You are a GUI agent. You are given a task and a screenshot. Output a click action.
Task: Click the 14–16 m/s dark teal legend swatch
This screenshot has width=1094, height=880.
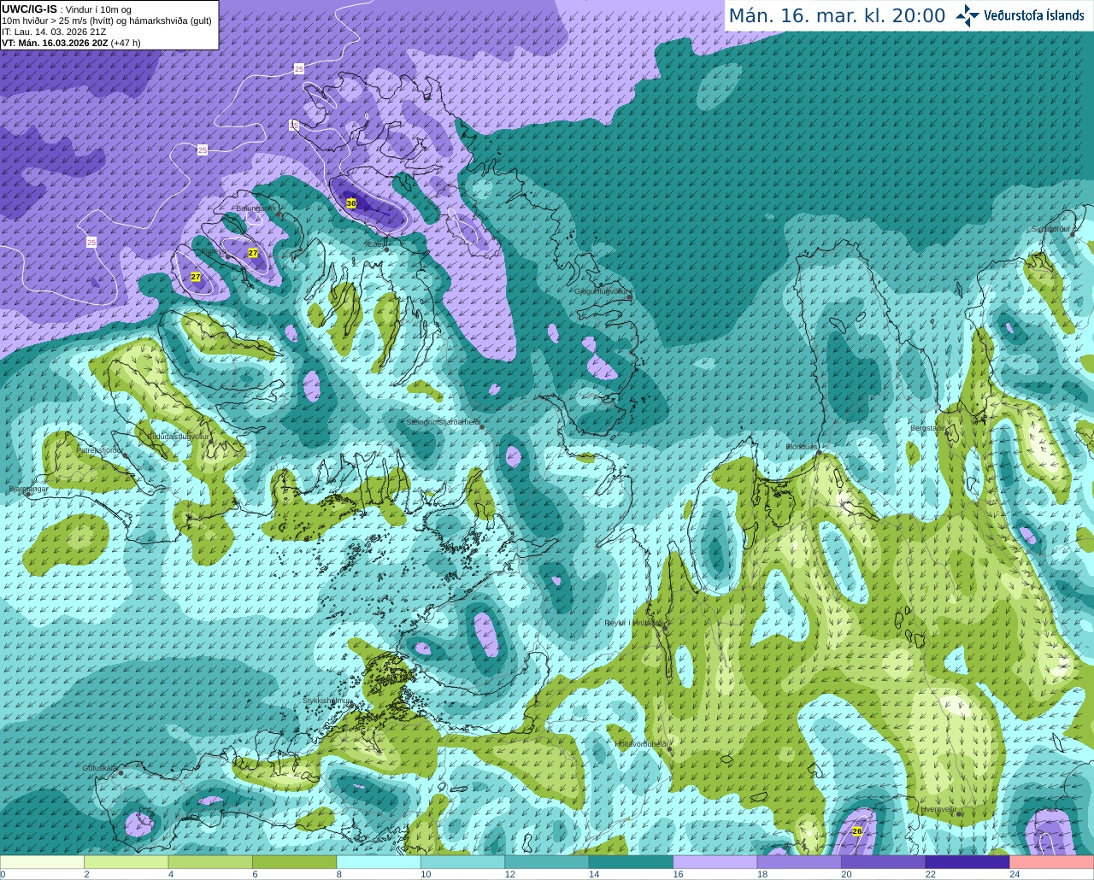(631, 862)
